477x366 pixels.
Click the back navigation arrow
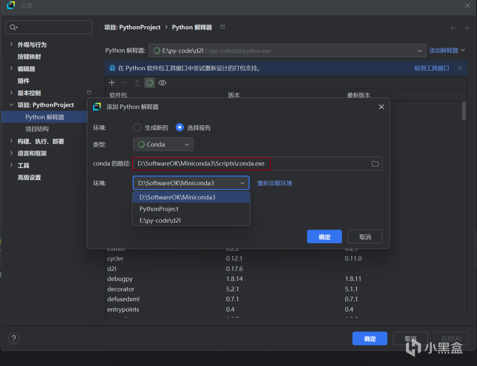454,28
